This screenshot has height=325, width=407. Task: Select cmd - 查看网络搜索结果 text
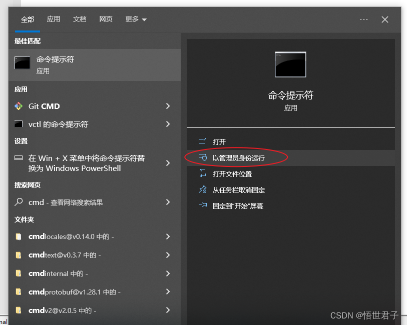[x=66, y=202]
